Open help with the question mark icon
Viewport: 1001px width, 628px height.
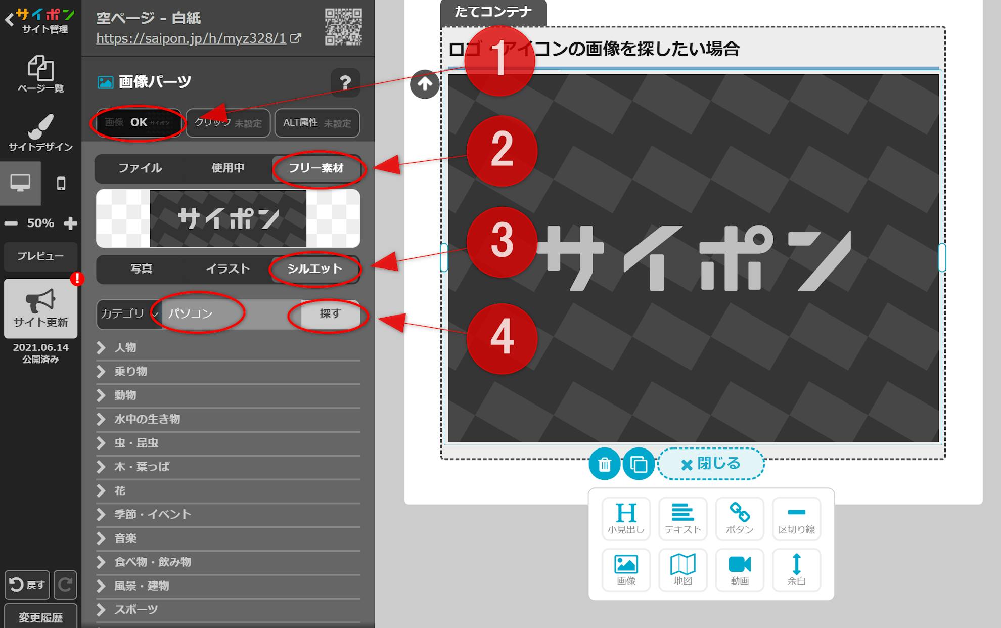point(345,82)
